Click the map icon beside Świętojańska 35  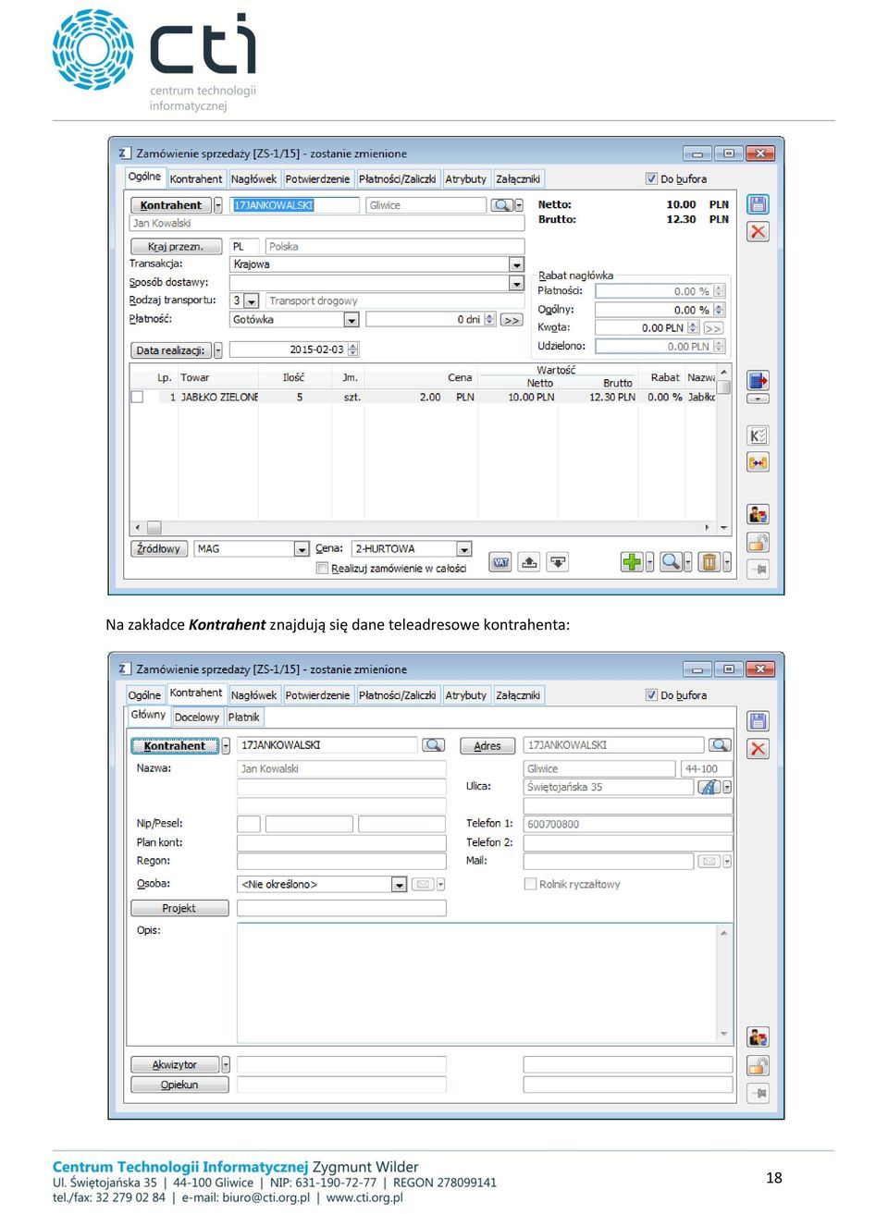tap(709, 787)
